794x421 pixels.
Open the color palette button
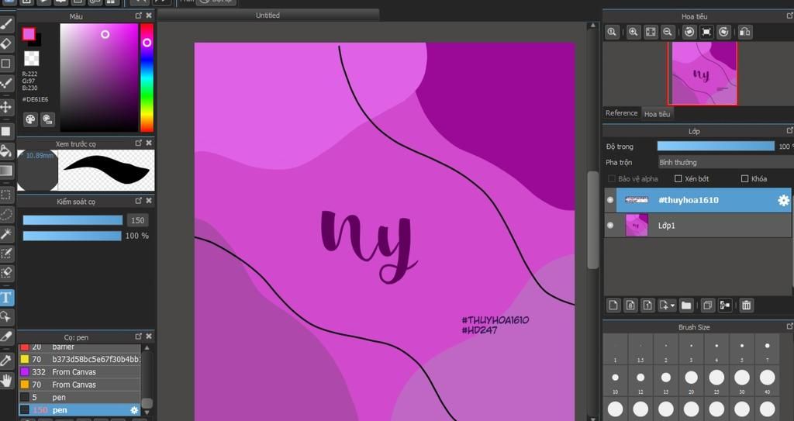pos(30,119)
